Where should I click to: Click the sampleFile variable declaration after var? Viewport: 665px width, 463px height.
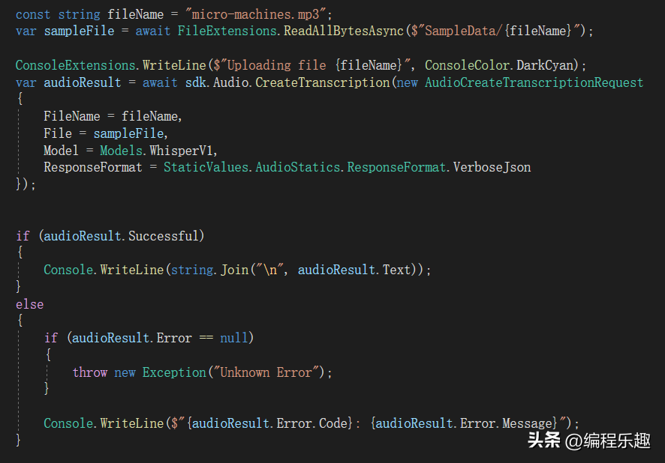click(x=79, y=31)
